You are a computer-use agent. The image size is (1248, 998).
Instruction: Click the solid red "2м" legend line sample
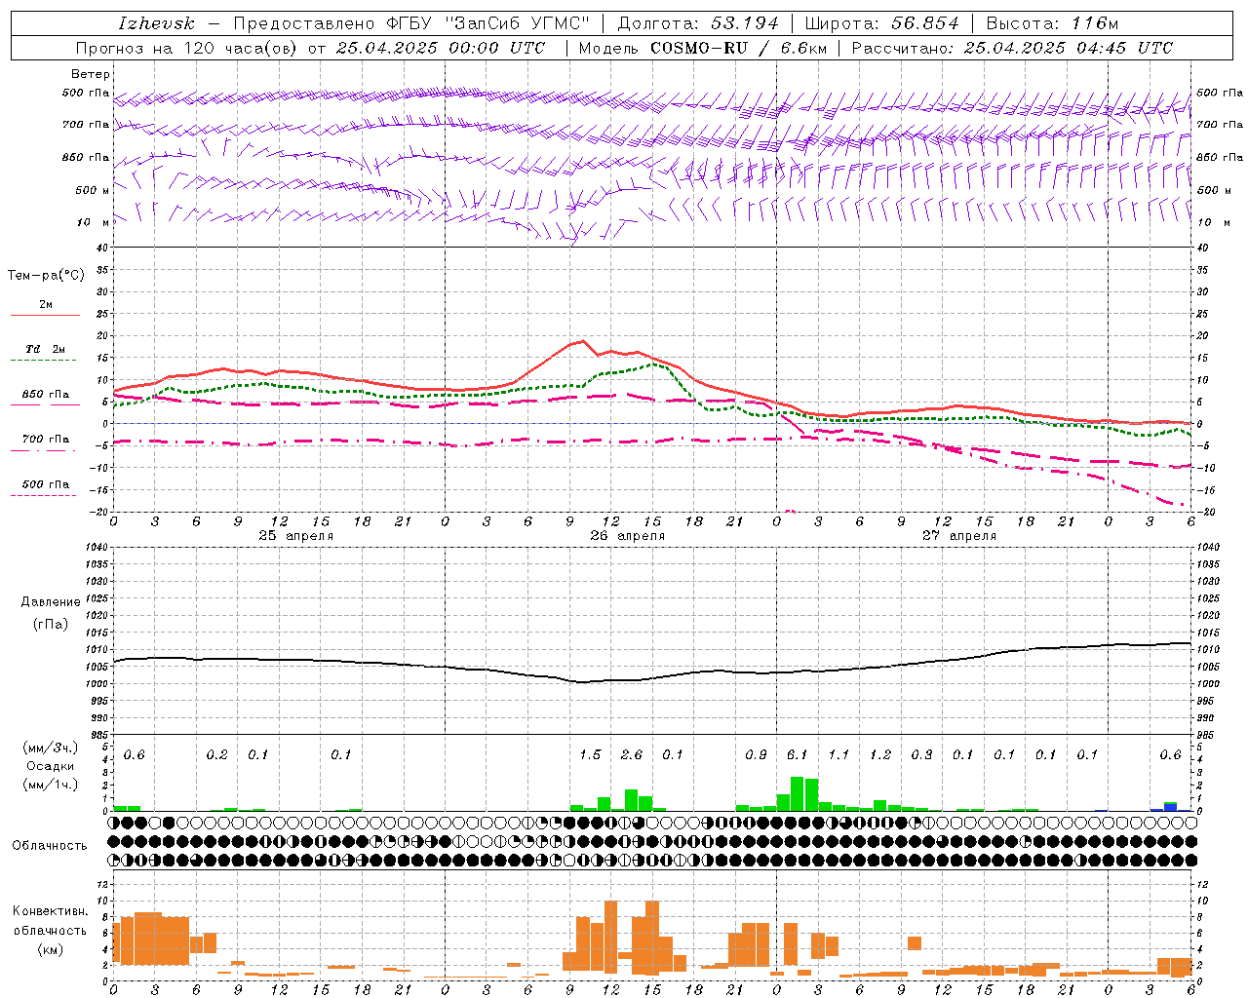pyautogui.click(x=45, y=315)
